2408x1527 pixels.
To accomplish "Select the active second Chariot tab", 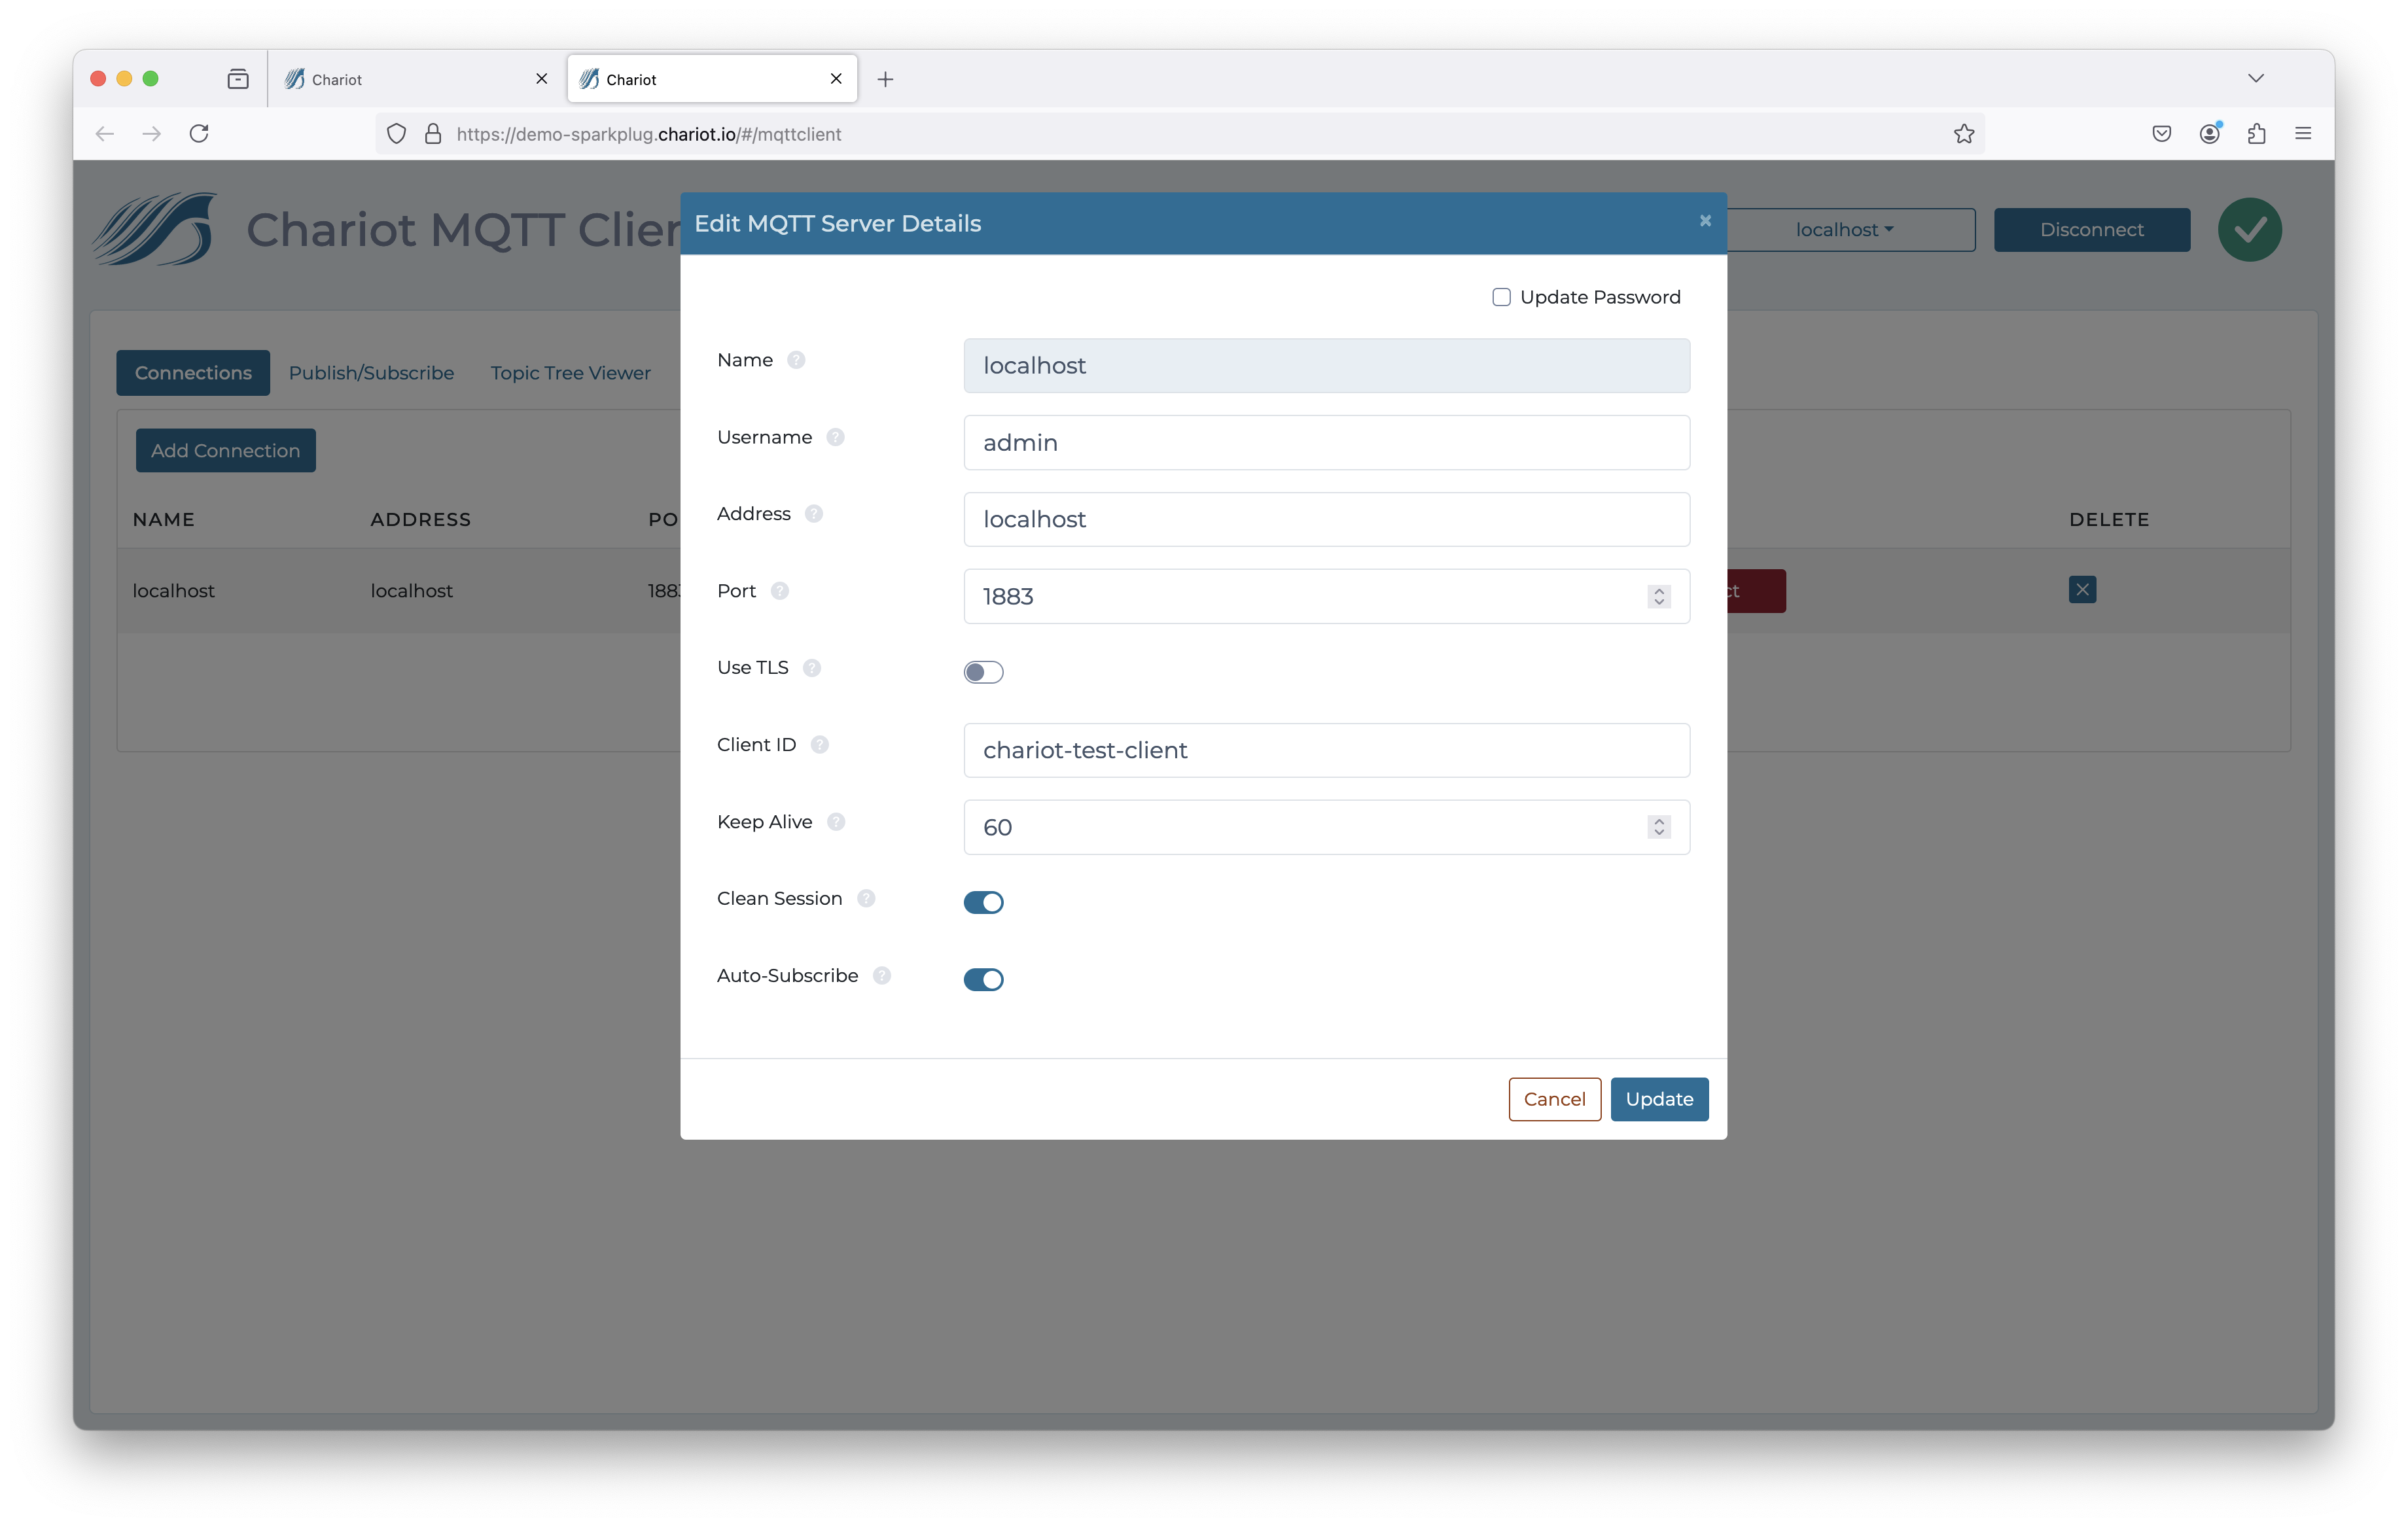I will tap(712, 79).
